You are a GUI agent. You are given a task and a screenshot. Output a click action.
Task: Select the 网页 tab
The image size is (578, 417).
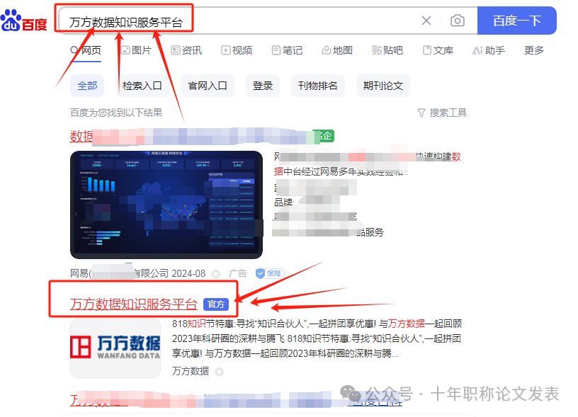point(86,50)
